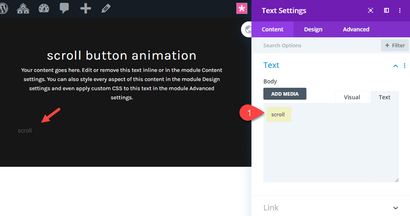Image resolution: width=410 pixels, height=216 pixels.
Task: Click the WordPress logo icon
Action: click(x=3, y=8)
